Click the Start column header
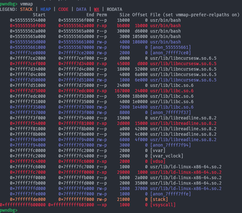242x213 pixels. pos(39,15)
